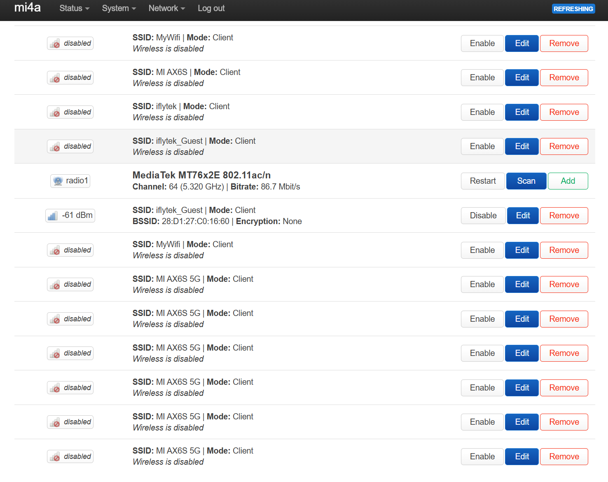Viewport: 608px width, 482px height.
Task: Open the Status dropdown menu
Action: (74, 8)
